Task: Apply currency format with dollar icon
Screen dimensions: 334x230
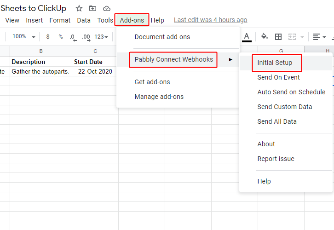Action: [x=48, y=37]
